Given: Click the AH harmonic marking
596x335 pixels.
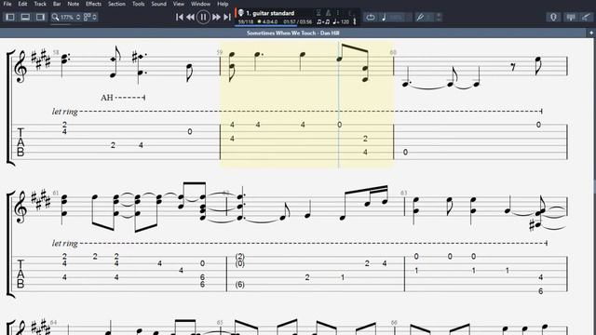Looking at the screenshot, I should (107, 98).
